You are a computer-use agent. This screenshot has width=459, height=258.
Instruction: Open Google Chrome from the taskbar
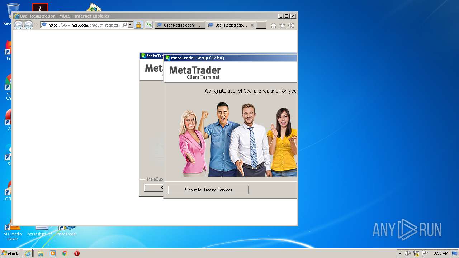coord(65,253)
